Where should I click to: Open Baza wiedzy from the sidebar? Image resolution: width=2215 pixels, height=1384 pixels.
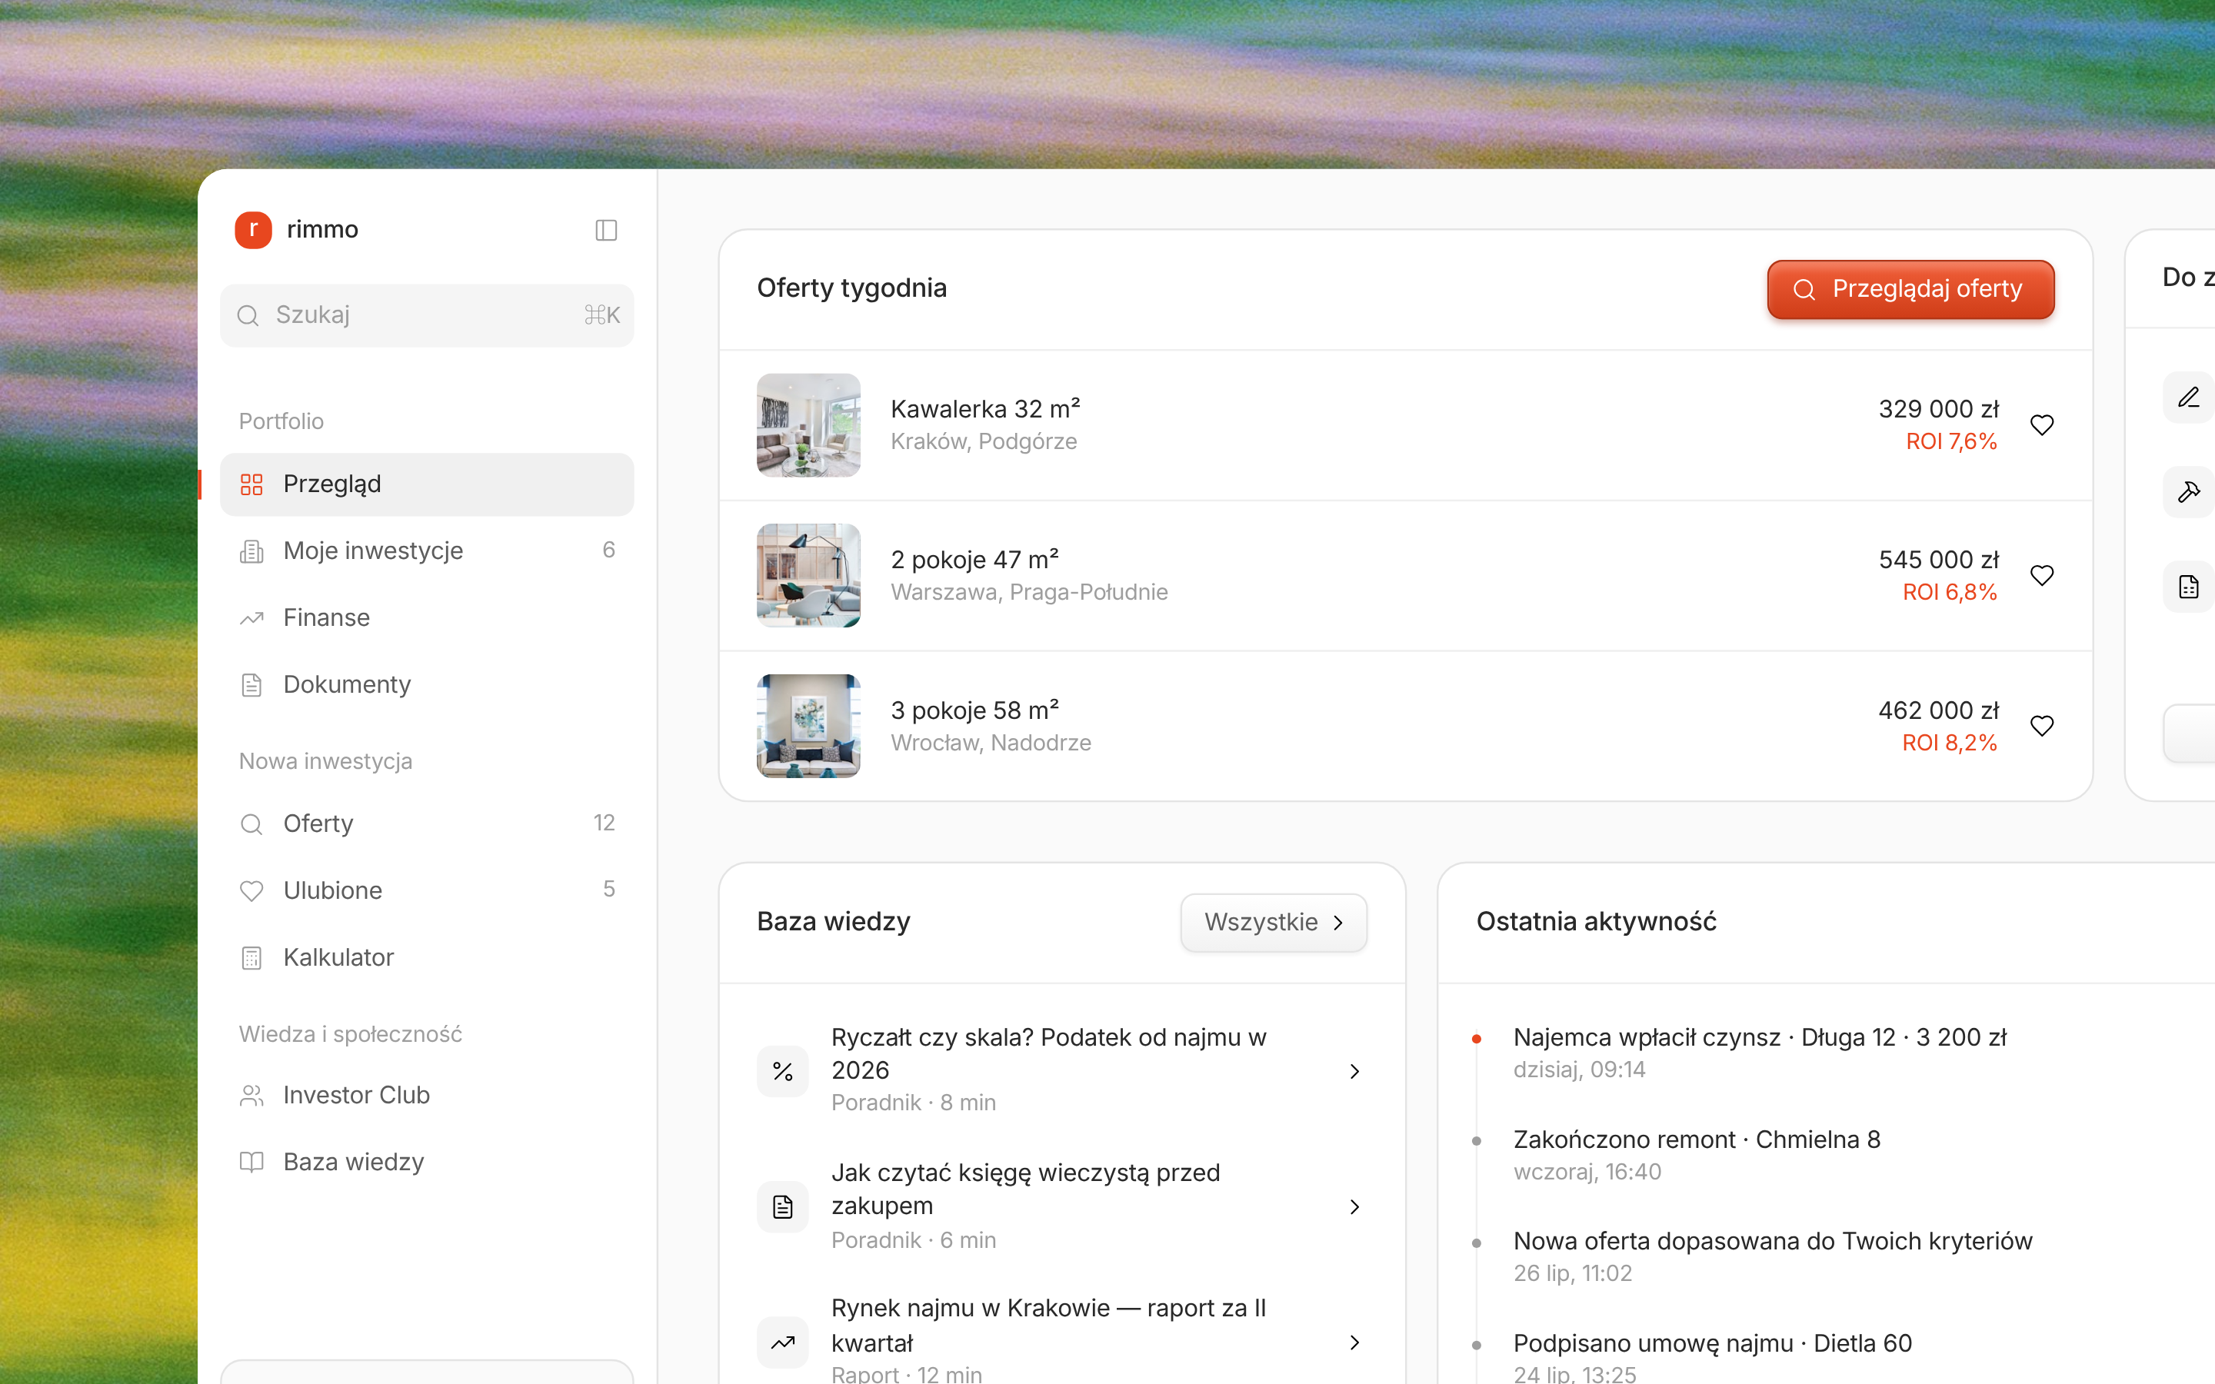coord(427,1162)
